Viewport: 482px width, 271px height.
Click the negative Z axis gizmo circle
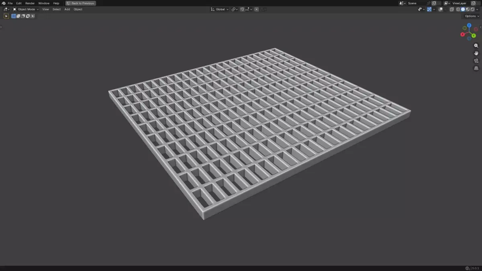click(x=469, y=39)
